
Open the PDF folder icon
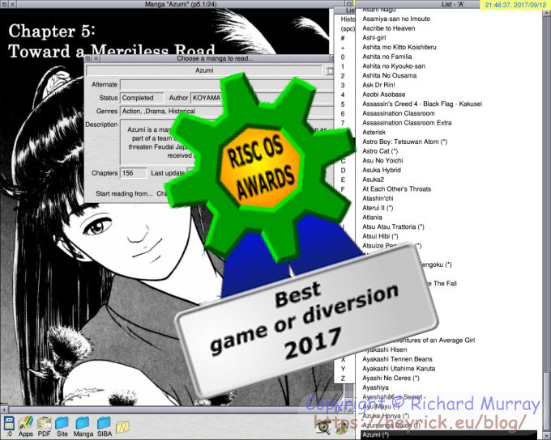(x=45, y=426)
